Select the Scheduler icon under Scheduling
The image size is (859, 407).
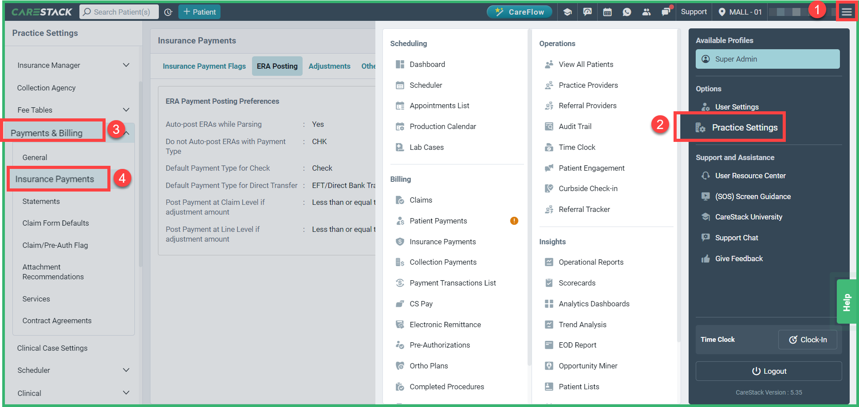400,85
